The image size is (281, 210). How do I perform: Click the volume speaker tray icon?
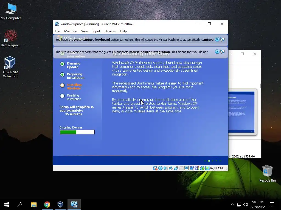tap(246, 205)
